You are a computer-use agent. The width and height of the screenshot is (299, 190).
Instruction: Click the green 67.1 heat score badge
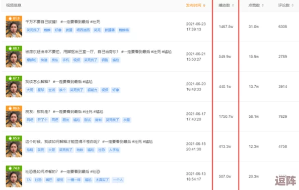click(14, 78)
